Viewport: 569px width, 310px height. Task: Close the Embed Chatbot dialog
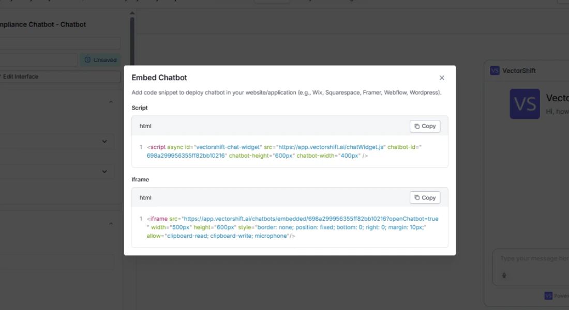pyautogui.click(x=442, y=78)
